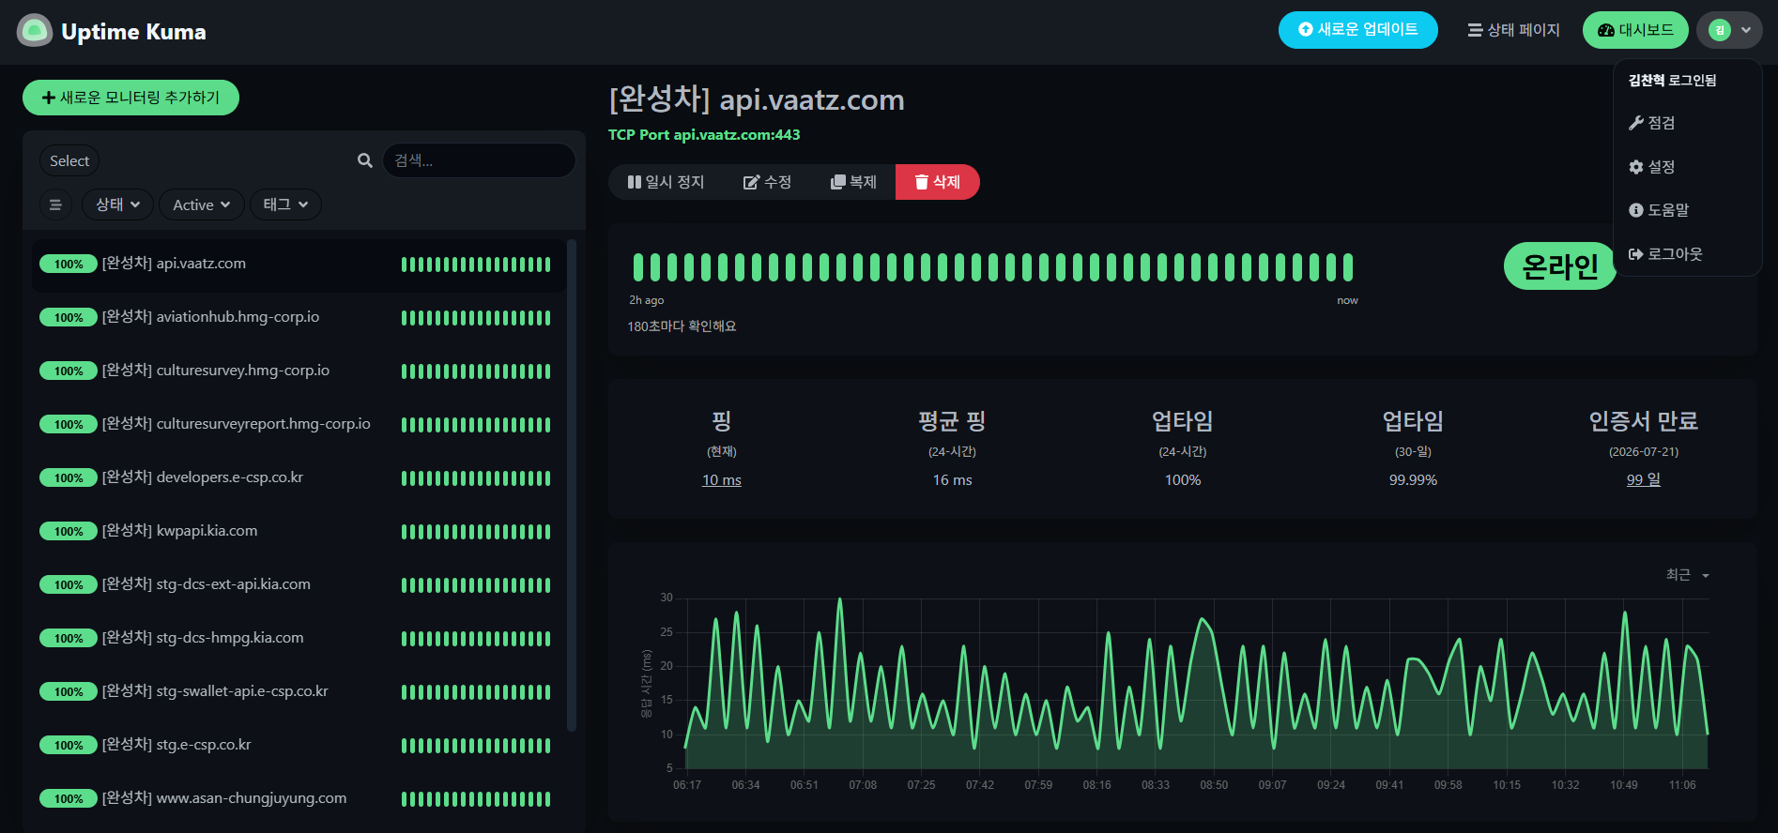1778x833 pixels.
Task: Select monitor kwpapi.kia.com
Action: coord(299,532)
